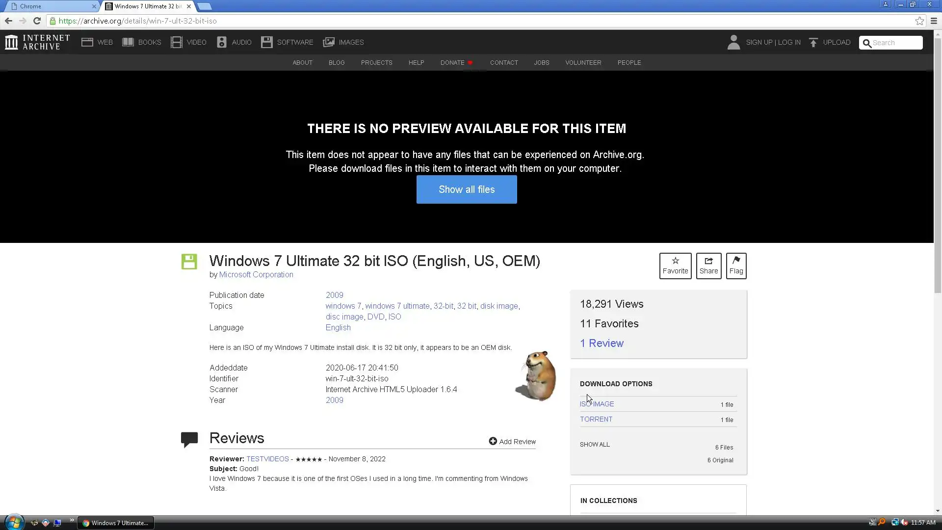Click the Upload arrow icon
The height and width of the screenshot is (530, 942).
[813, 43]
